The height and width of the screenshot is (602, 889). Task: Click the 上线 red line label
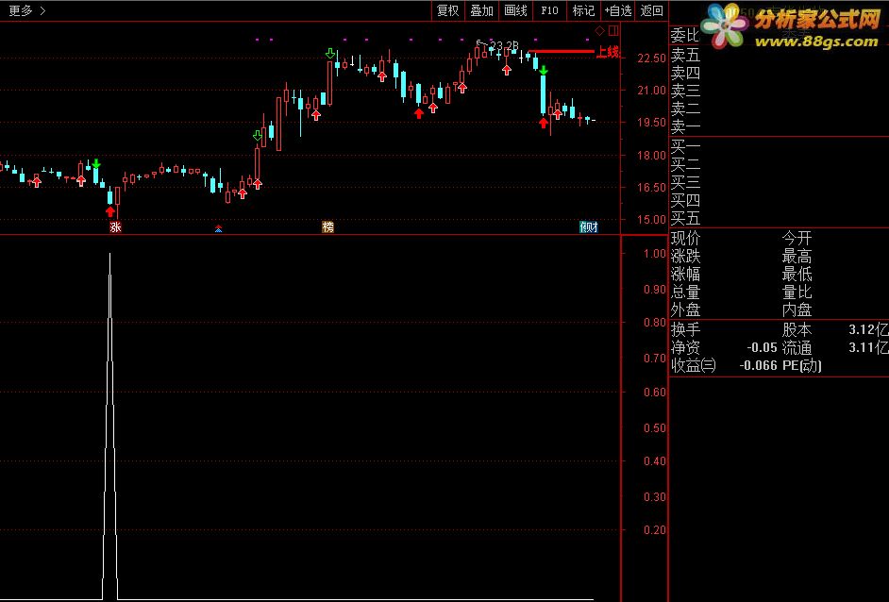point(607,52)
